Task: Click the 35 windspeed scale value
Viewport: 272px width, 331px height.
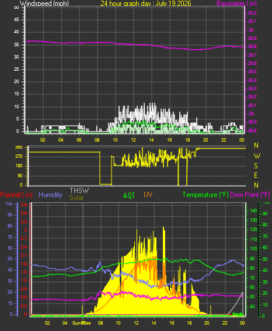Action: coord(16,44)
